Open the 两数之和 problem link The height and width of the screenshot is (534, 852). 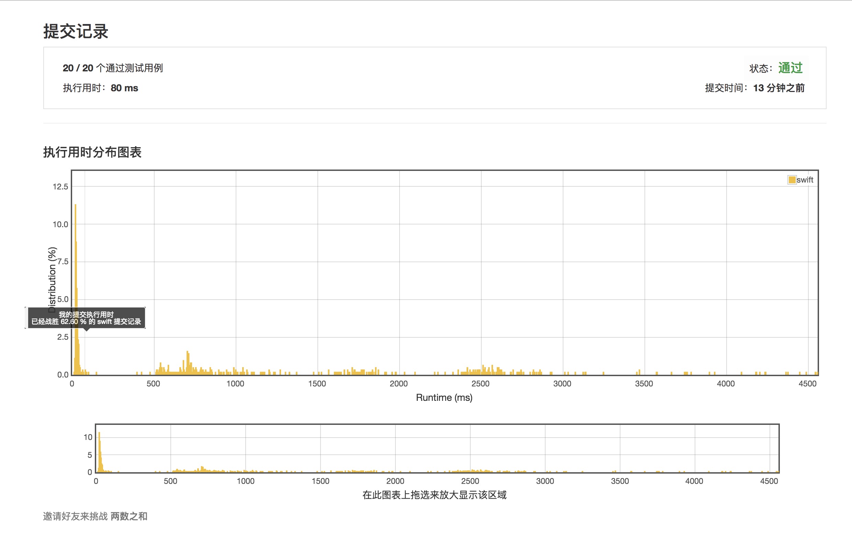click(129, 516)
